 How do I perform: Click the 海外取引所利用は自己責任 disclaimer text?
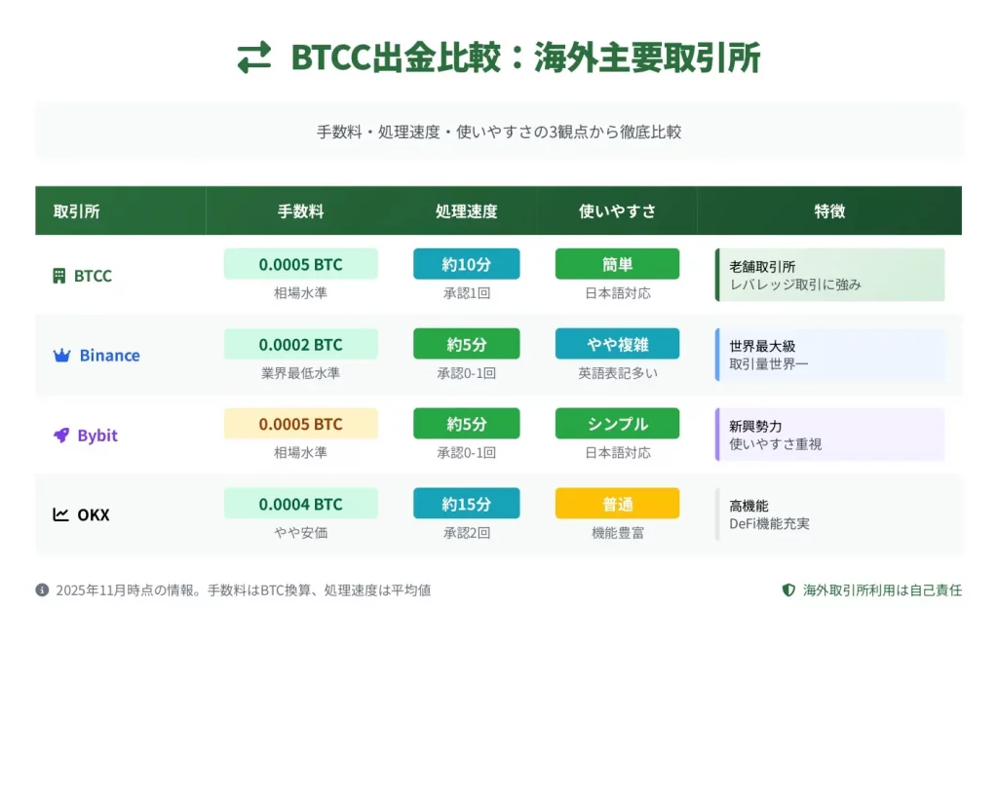pyautogui.click(x=882, y=589)
